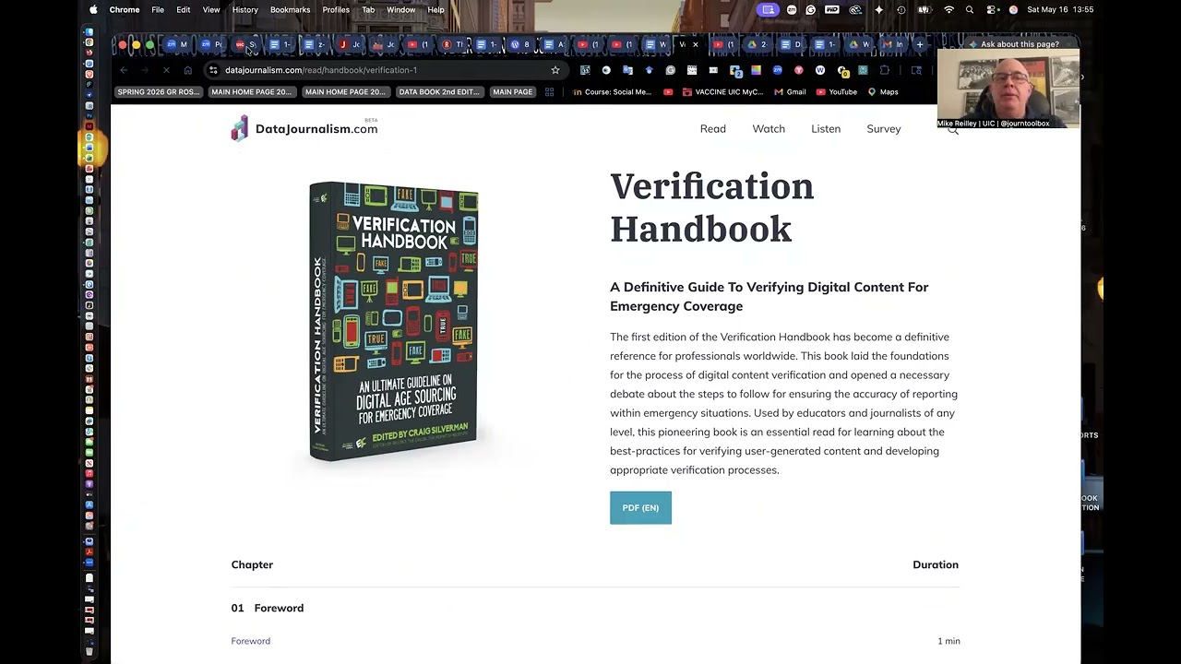
Task: Open the Siri menu bar icon
Action: point(1013,9)
